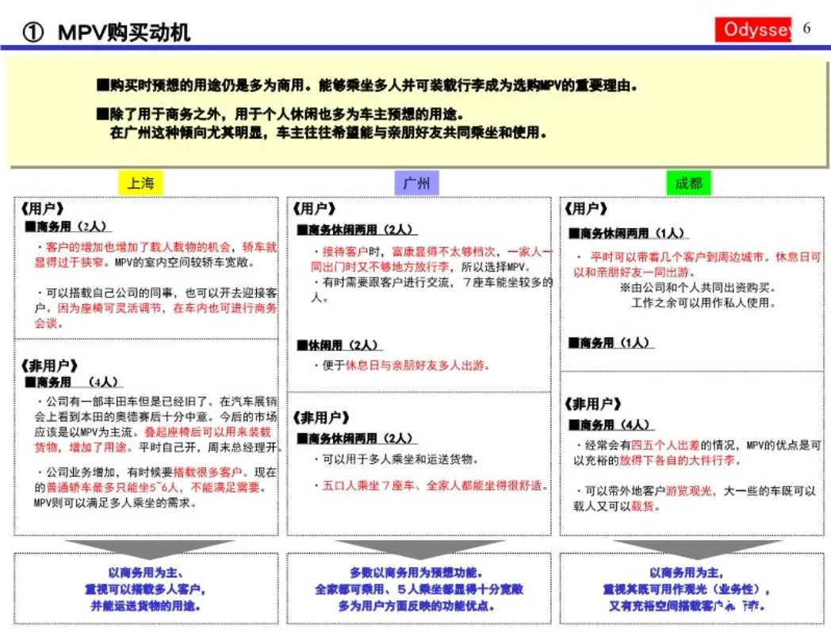831x632 pixels.
Task: Click the line starting "有时需要跟客户进行交流"
Action: click(432, 282)
